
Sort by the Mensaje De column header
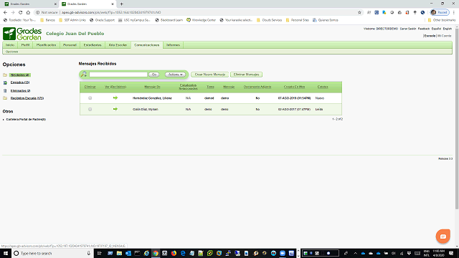(x=152, y=87)
